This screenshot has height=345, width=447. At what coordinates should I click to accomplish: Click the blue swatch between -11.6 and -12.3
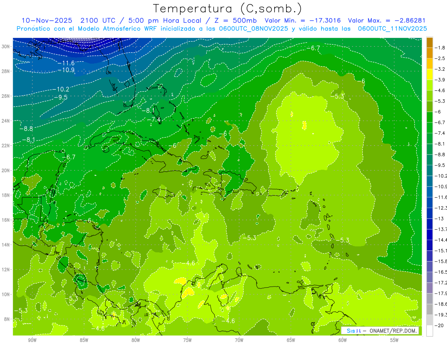429,202
